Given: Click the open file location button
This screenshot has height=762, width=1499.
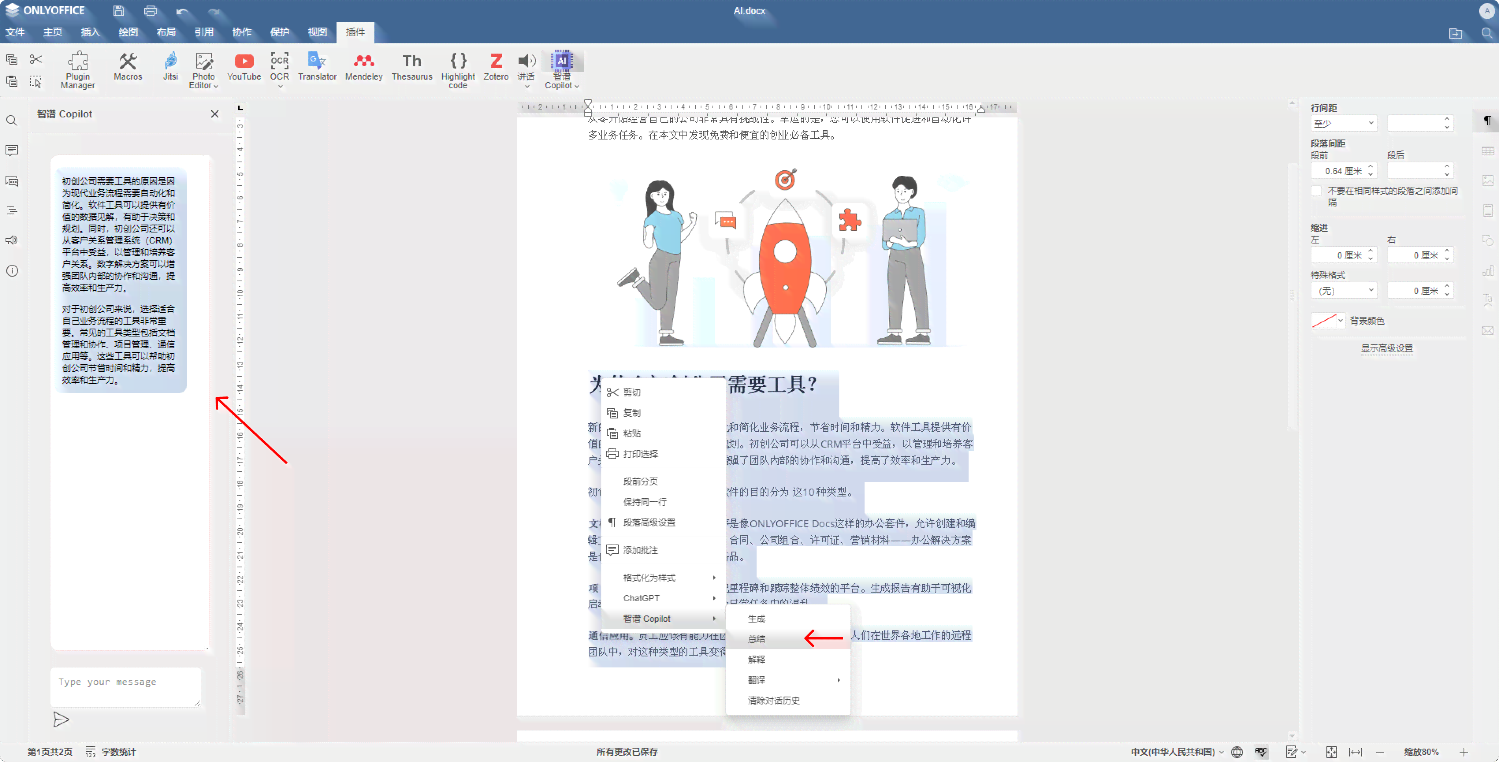Looking at the screenshot, I should [x=1455, y=33].
